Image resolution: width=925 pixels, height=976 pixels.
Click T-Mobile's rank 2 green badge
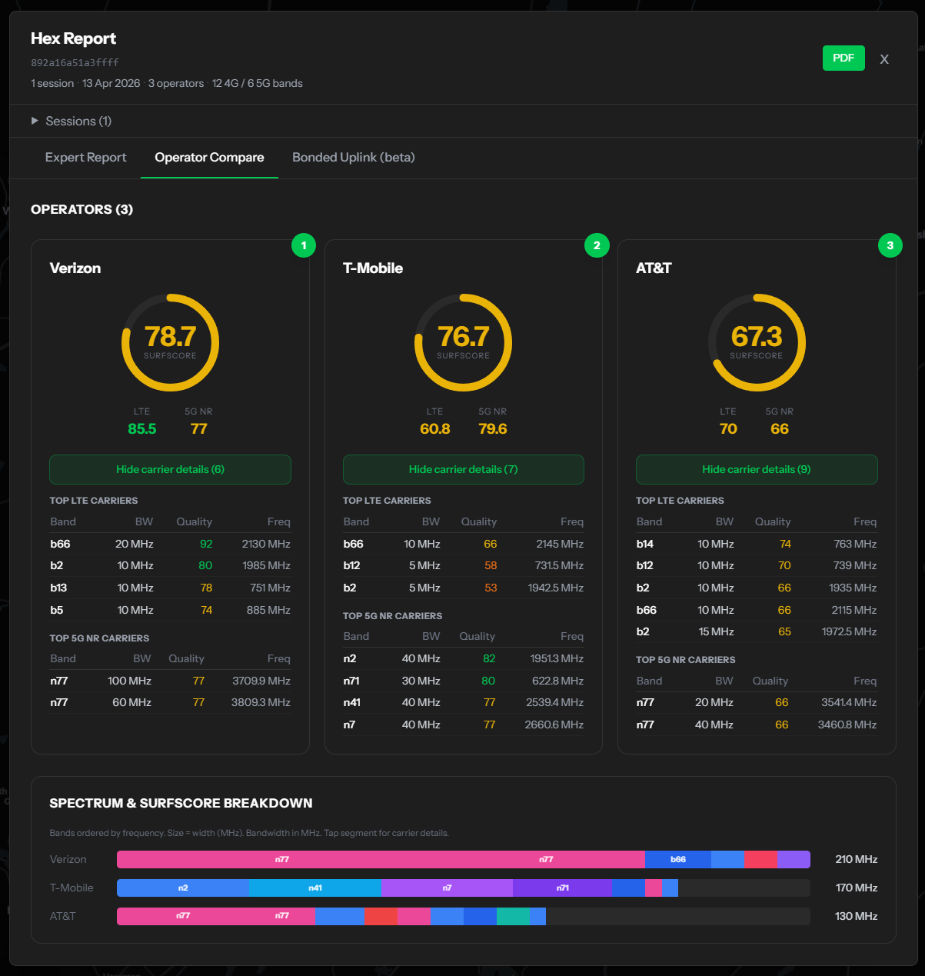click(597, 245)
